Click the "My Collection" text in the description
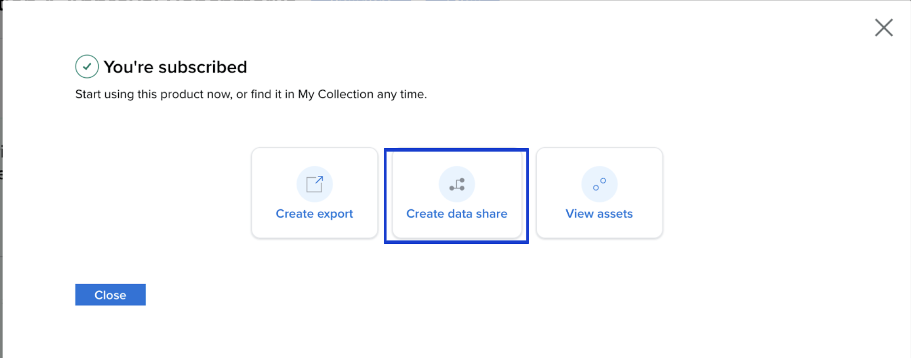The image size is (911, 358). 335,94
